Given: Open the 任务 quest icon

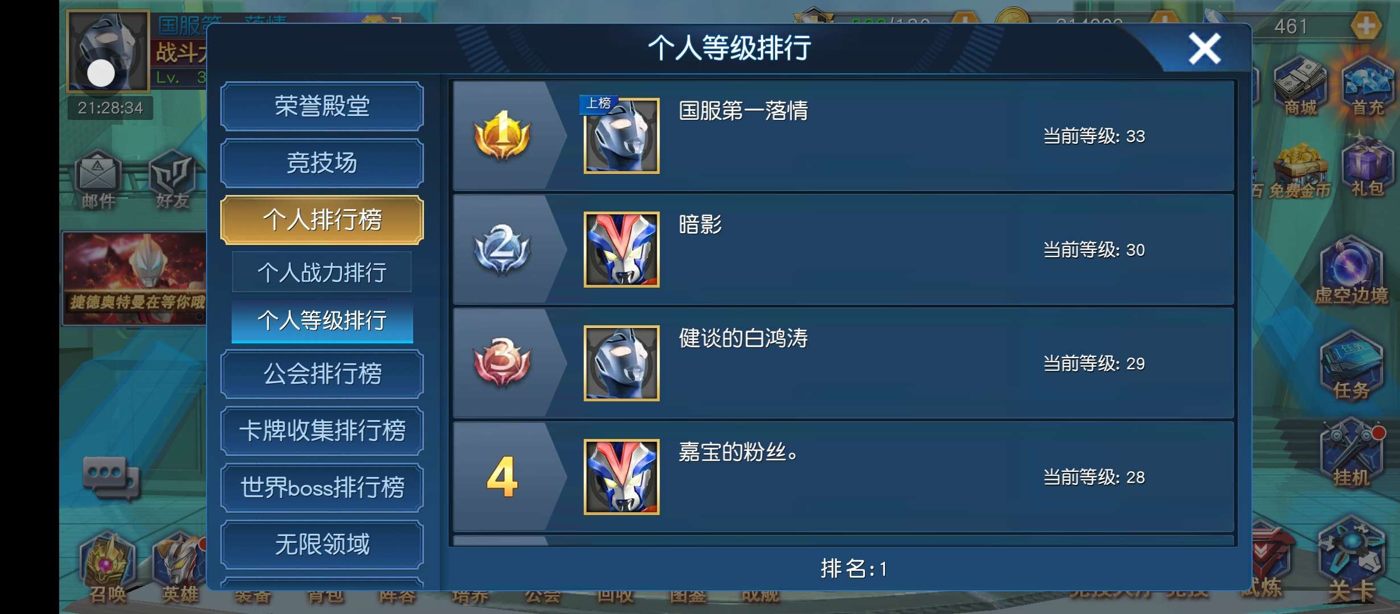Looking at the screenshot, I should click(x=1352, y=368).
